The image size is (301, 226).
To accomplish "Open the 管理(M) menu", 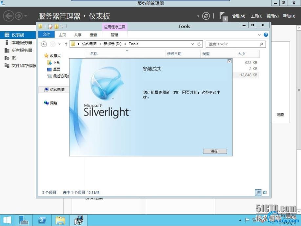I will point(239,16).
